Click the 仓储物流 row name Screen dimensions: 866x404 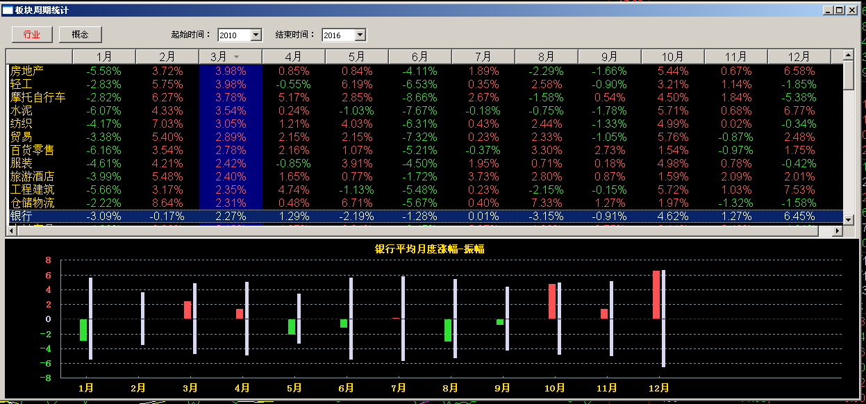[32, 203]
